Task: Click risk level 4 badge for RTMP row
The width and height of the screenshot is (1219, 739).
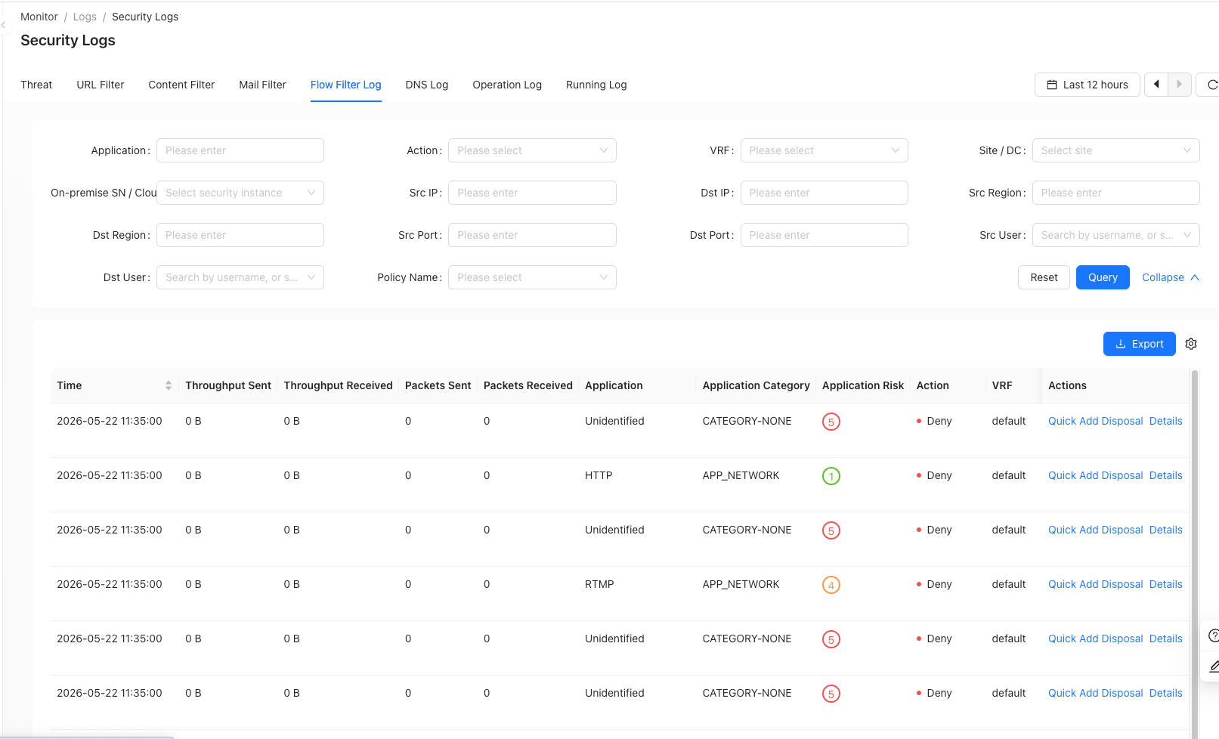Action: (x=831, y=585)
